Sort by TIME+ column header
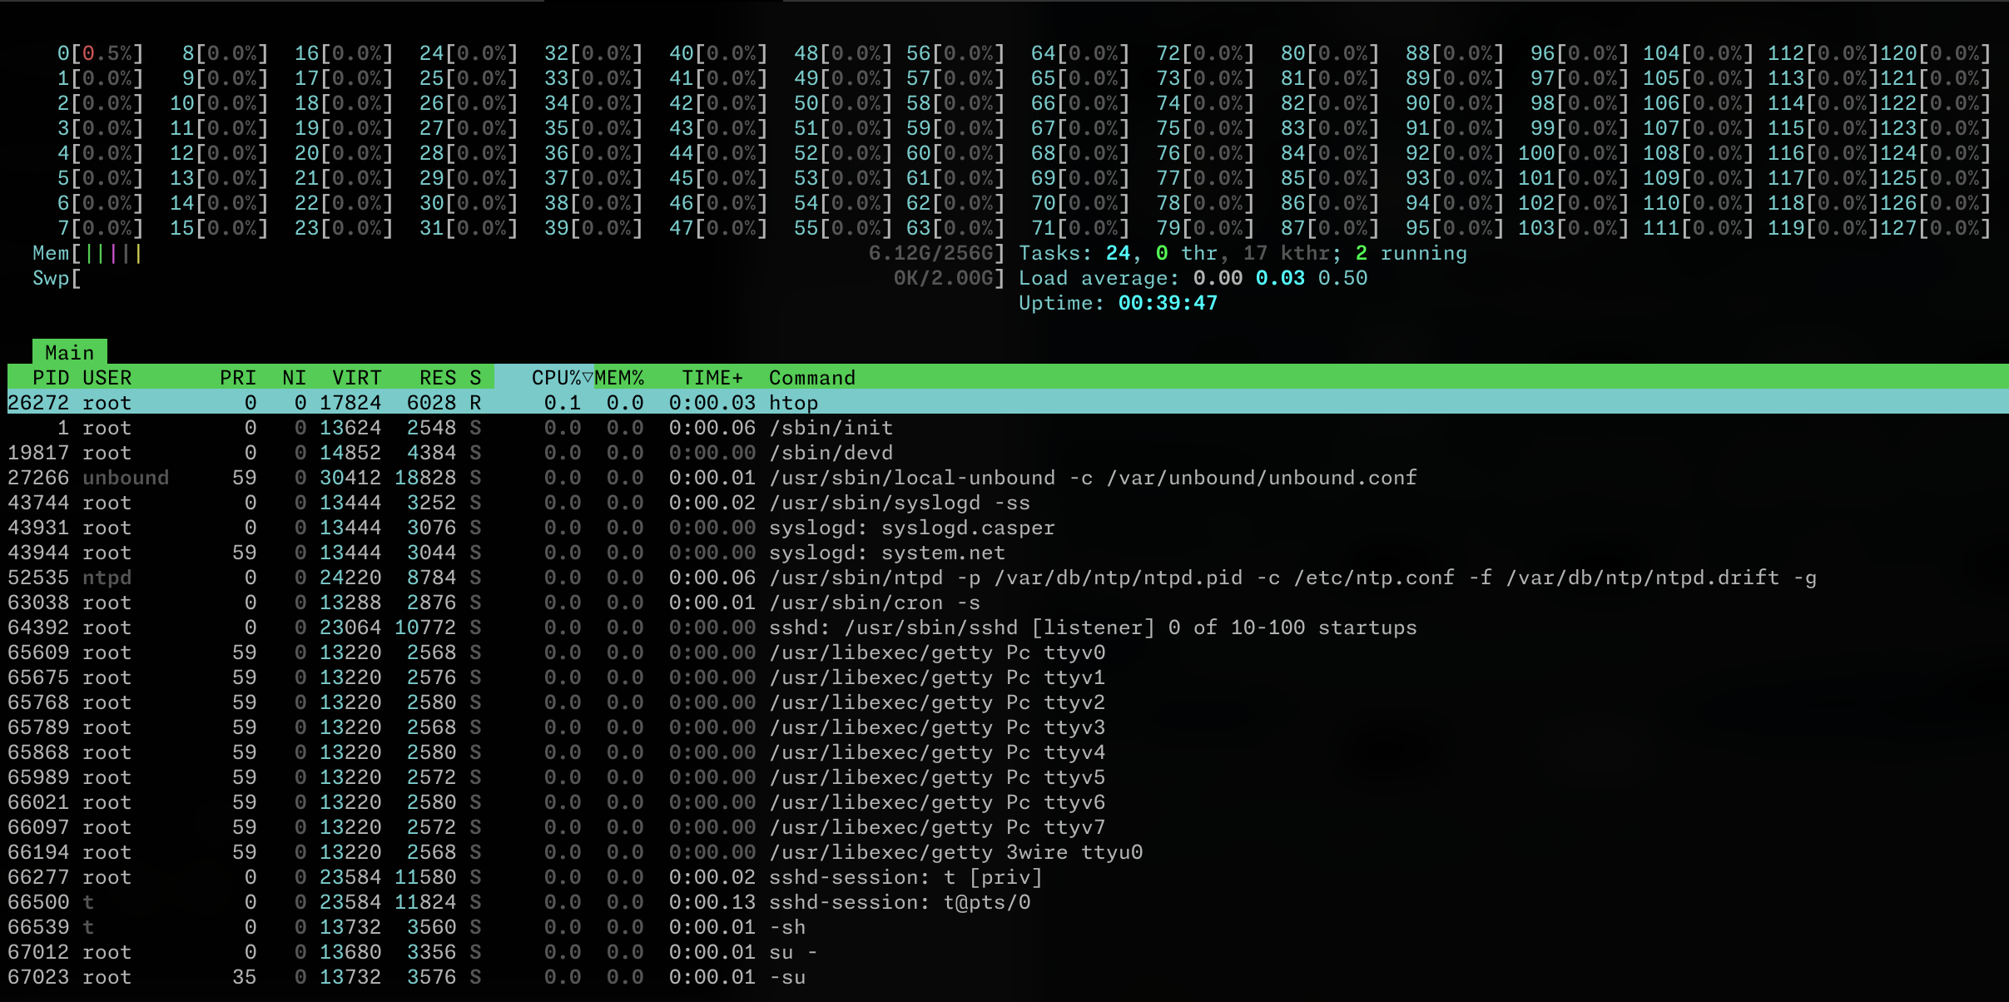The height and width of the screenshot is (1002, 2009). (x=712, y=377)
